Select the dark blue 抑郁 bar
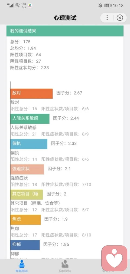This screenshot has width=130, height=274. coord(25,245)
